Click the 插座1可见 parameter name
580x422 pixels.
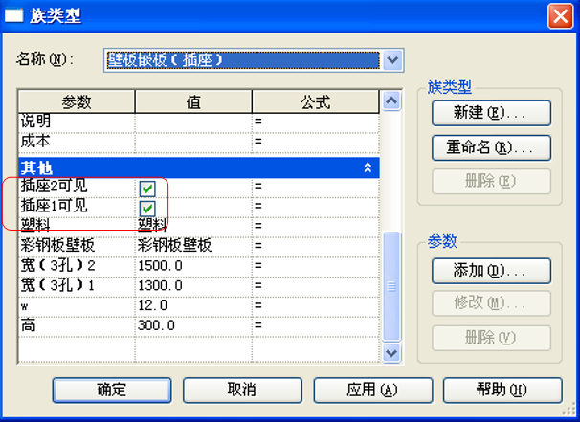(77, 206)
